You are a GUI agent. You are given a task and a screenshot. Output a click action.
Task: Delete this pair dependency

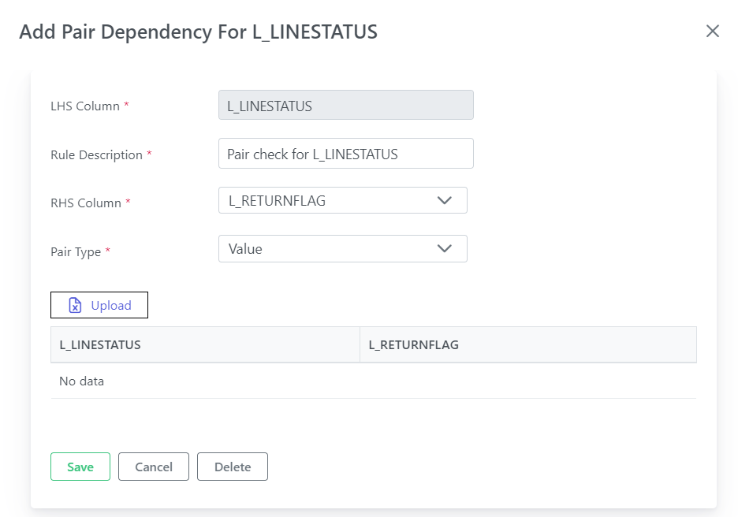point(233,467)
